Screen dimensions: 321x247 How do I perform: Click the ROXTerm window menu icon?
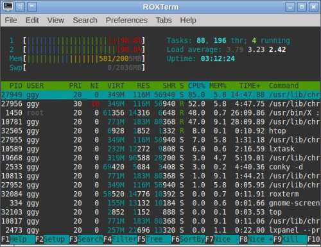point(8,6)
